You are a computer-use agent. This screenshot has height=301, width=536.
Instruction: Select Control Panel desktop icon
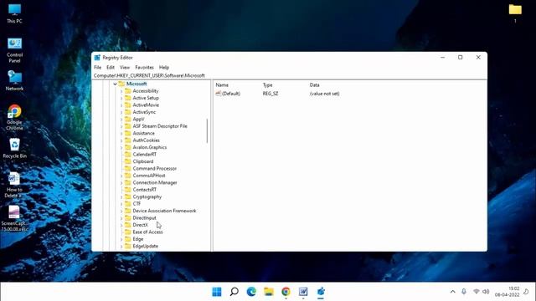pyautogui.click(x=14, y=50)
